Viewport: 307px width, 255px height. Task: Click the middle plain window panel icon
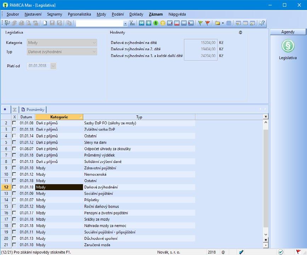click(245, 23)
